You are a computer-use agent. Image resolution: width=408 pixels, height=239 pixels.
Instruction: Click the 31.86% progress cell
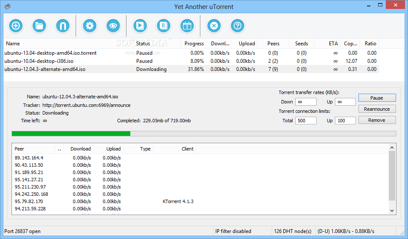point(196,69)
